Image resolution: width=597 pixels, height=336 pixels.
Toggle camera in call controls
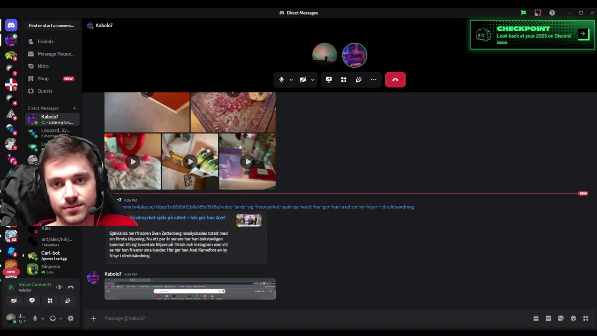click(x=303, y=80)
